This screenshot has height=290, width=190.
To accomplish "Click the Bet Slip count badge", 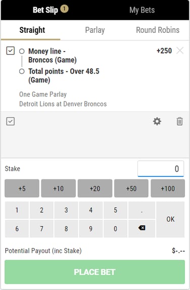I will 64,9.
